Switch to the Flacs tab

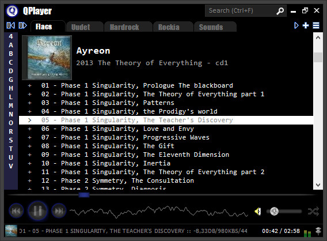click(48, 27)
